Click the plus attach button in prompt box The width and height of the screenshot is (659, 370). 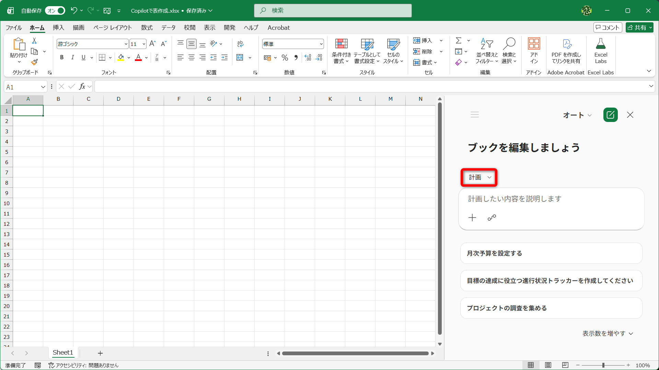472,218
